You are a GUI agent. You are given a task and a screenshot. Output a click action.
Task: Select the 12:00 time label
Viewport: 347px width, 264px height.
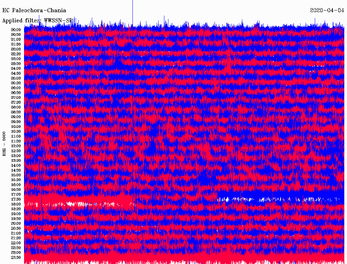(16, 146)
